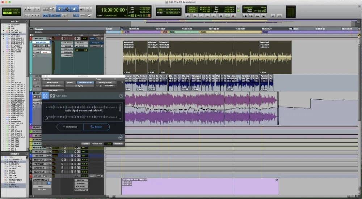Select the Voiceover3 clip in timeline
362x199 pixels.
click(275, 57)
